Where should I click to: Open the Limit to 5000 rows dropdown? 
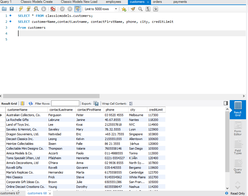pyautogui.click(x=101, y=9)
